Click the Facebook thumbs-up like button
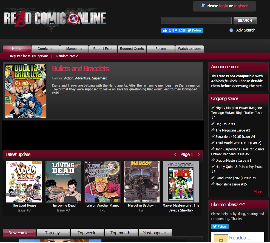 click(174, 30)
